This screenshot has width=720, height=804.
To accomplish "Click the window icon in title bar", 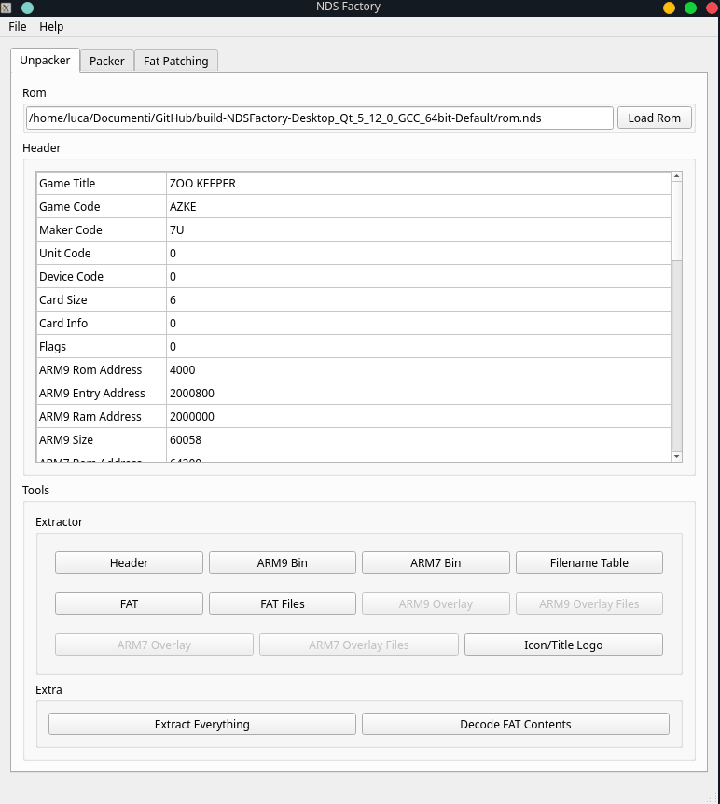I will pyautogui.click(x=7, y=7).
